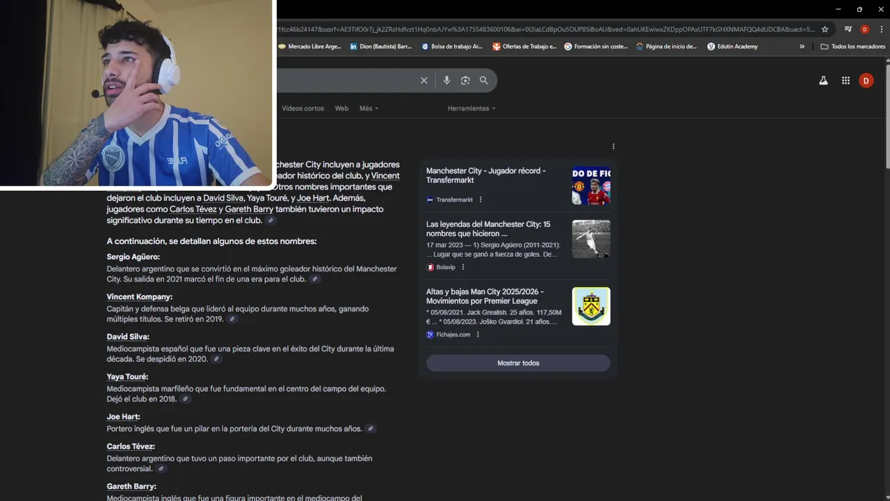Open the Herramientas dropdown
Screen dimensions: 890x501
471,109
